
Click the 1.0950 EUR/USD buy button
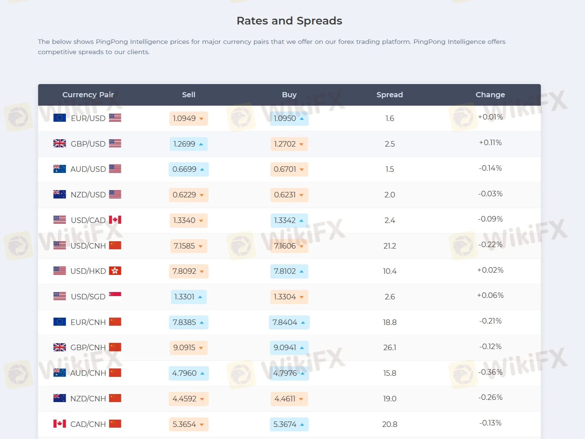289,118
